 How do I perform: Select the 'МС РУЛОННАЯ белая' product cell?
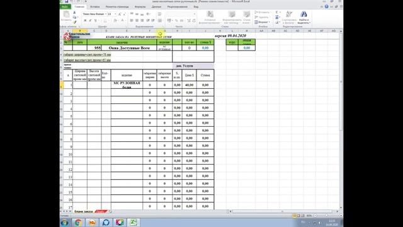127,85
